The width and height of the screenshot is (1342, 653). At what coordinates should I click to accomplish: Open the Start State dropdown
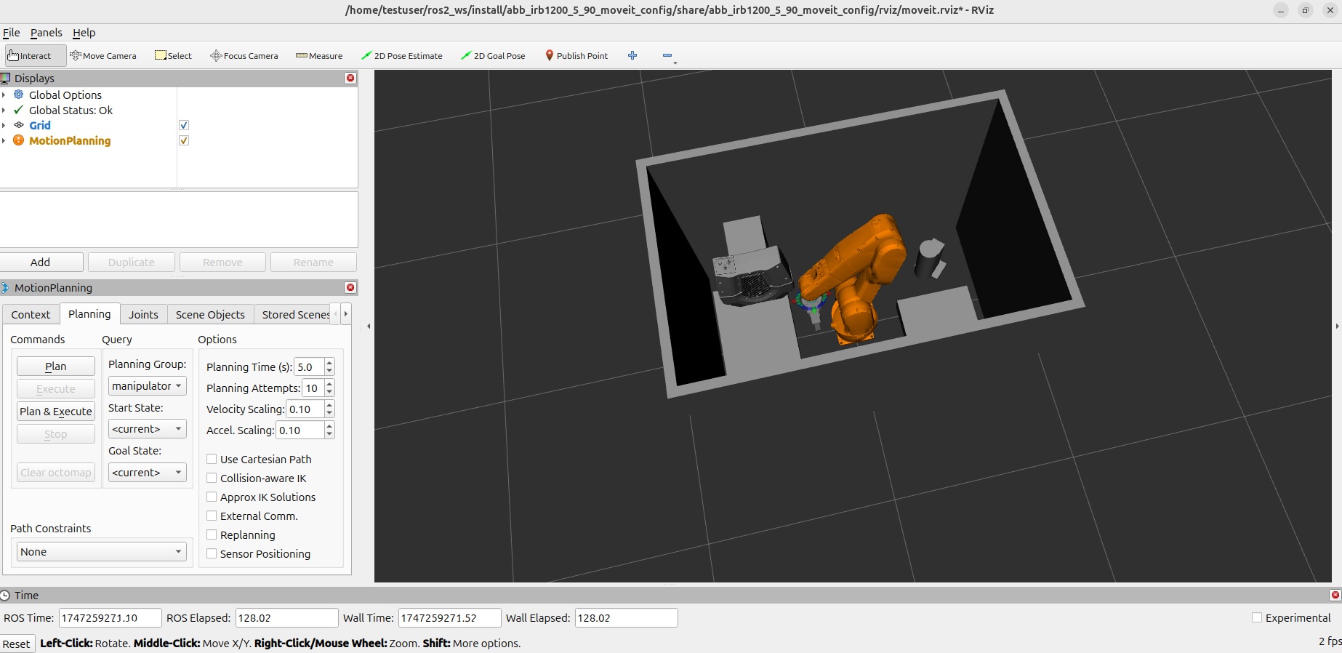coord(148,429)
